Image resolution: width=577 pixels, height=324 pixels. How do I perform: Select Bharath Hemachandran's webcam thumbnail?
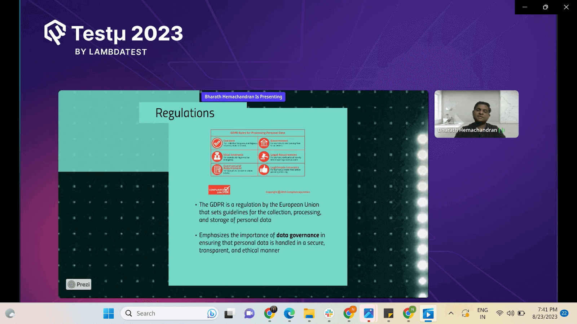[x=476, y=114]
